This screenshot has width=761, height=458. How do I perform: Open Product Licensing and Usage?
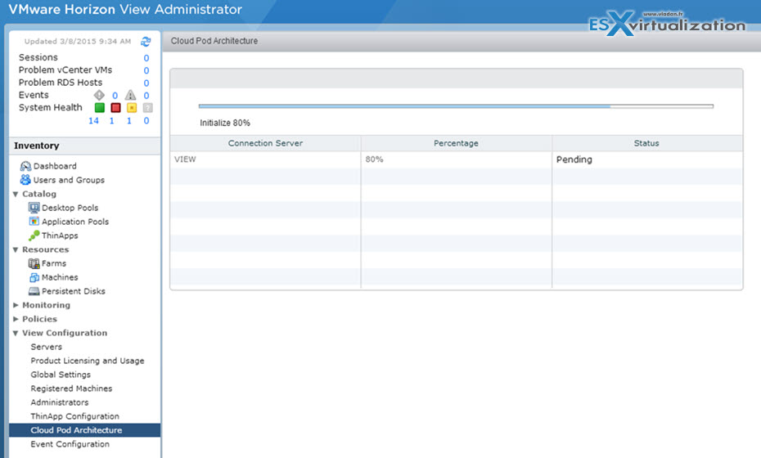[x=88, y=361]
